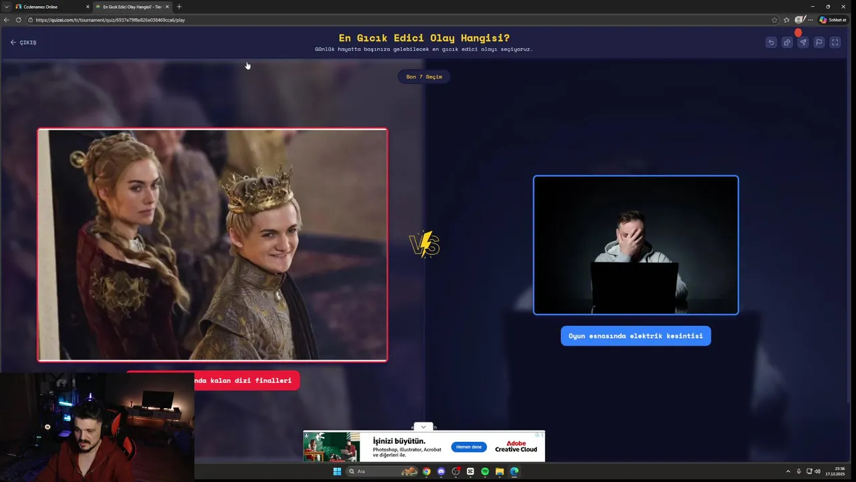The height and width of the screenshot is (482, 856).
Task: Close the Codenames Online tab
Action: (x=87, y=7)
